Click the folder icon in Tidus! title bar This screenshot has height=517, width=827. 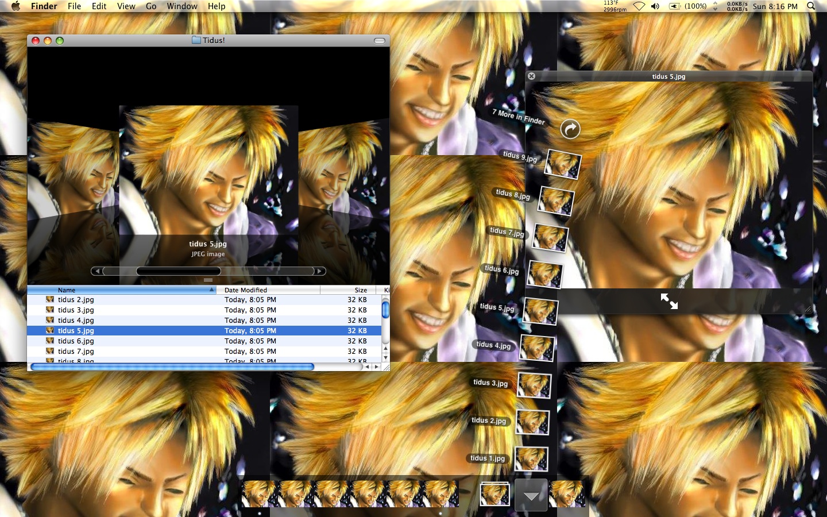coord(196,40)
